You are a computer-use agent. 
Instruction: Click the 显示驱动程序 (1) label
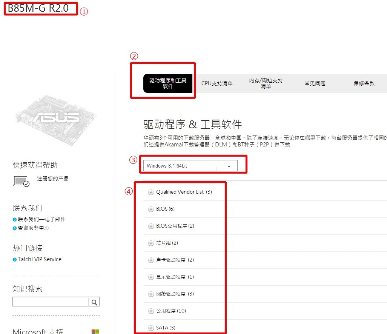click(175, 277)
